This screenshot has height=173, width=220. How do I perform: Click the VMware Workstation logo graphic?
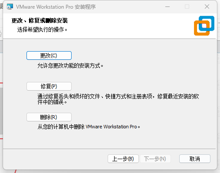pos(204,26)
